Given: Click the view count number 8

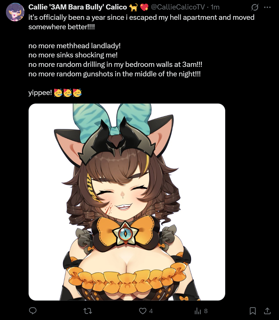Looking at the screenshot, I should tap(206, 311).
